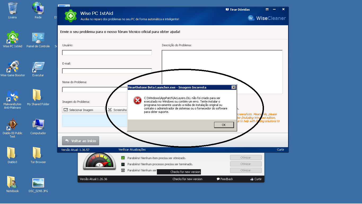Viewport: 362px width, 204px height.
Task: Open the Executar desktop shortcut
Action: coord(38,69)
